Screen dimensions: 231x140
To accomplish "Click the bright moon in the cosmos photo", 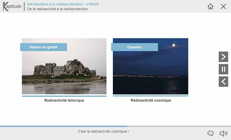I will [174, 45].
